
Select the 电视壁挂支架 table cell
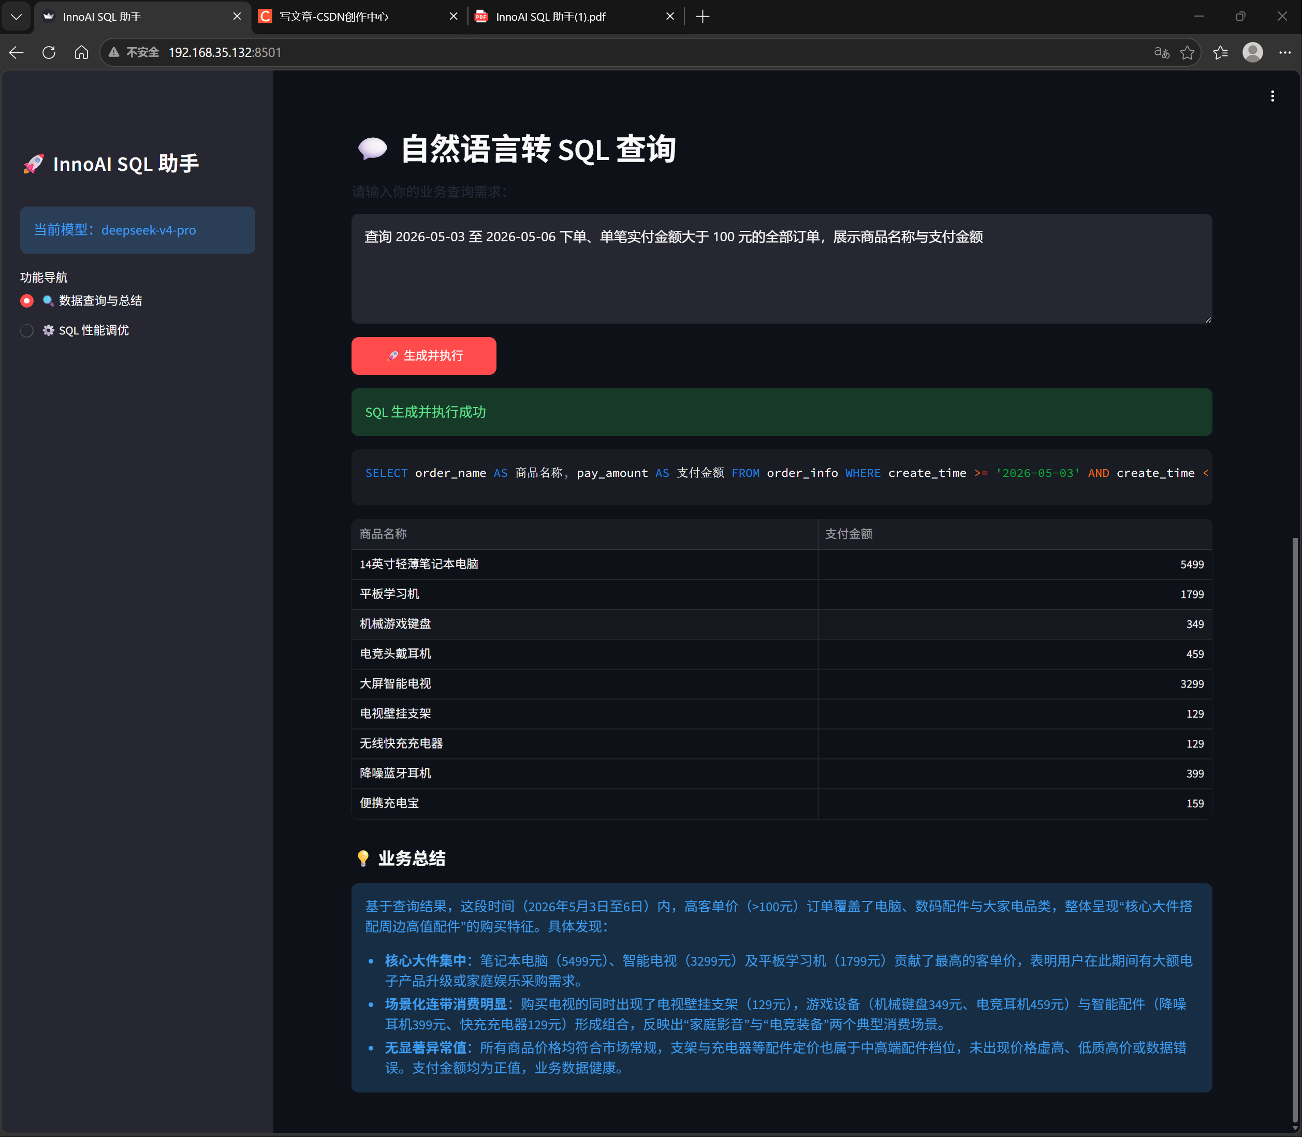pyautogui.click(x=585, y=713)
